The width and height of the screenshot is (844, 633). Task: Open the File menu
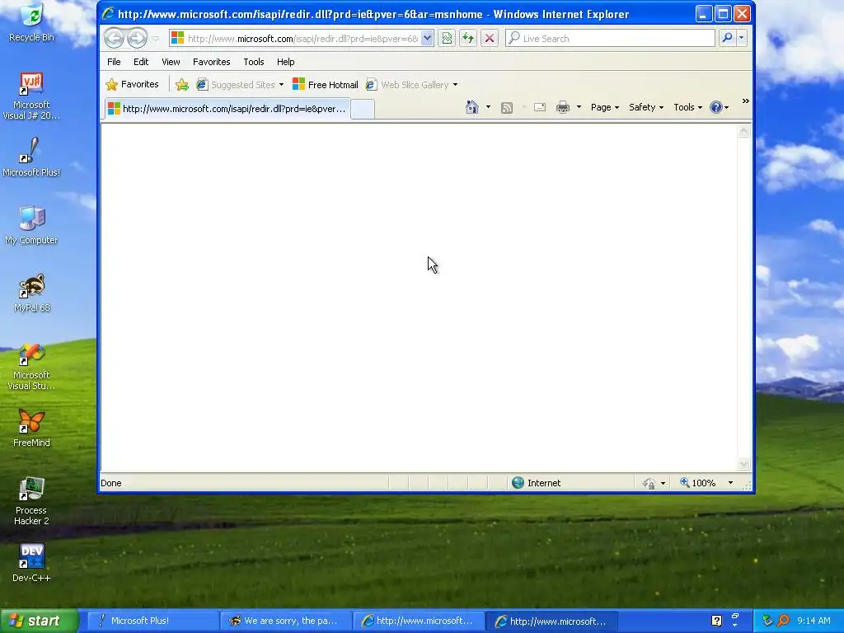[x=114, y=62]
